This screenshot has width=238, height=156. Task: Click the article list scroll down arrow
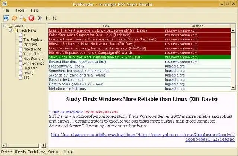click(233, 87)
